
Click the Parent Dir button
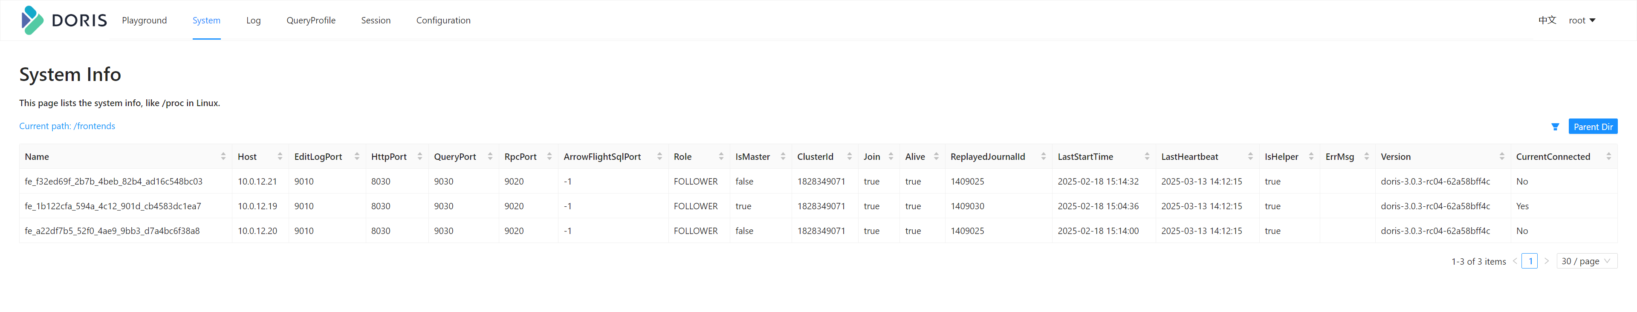pyautogui.click(x=1593, y=127)
